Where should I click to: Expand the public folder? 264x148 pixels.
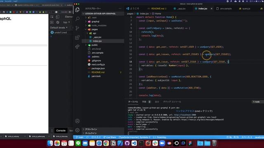point(86,45)
